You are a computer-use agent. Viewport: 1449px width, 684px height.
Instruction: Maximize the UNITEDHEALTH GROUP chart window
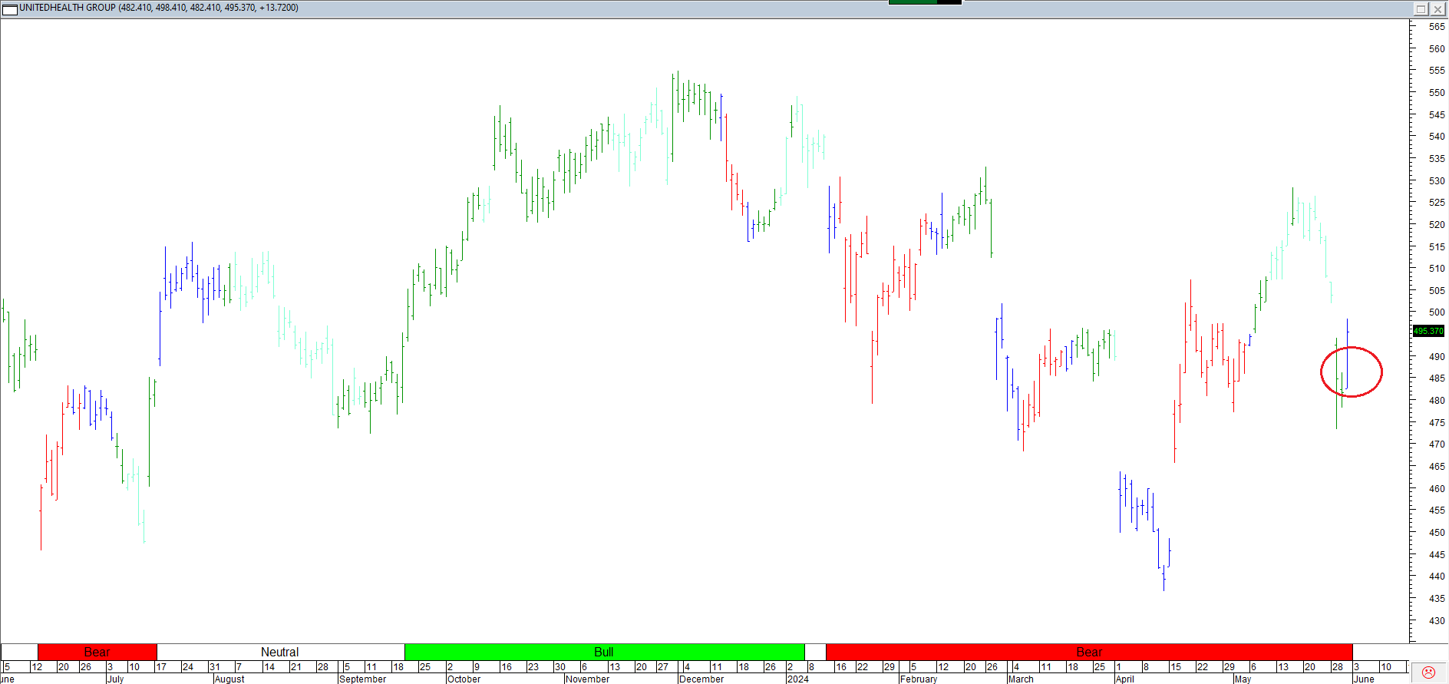[1421, 8]
